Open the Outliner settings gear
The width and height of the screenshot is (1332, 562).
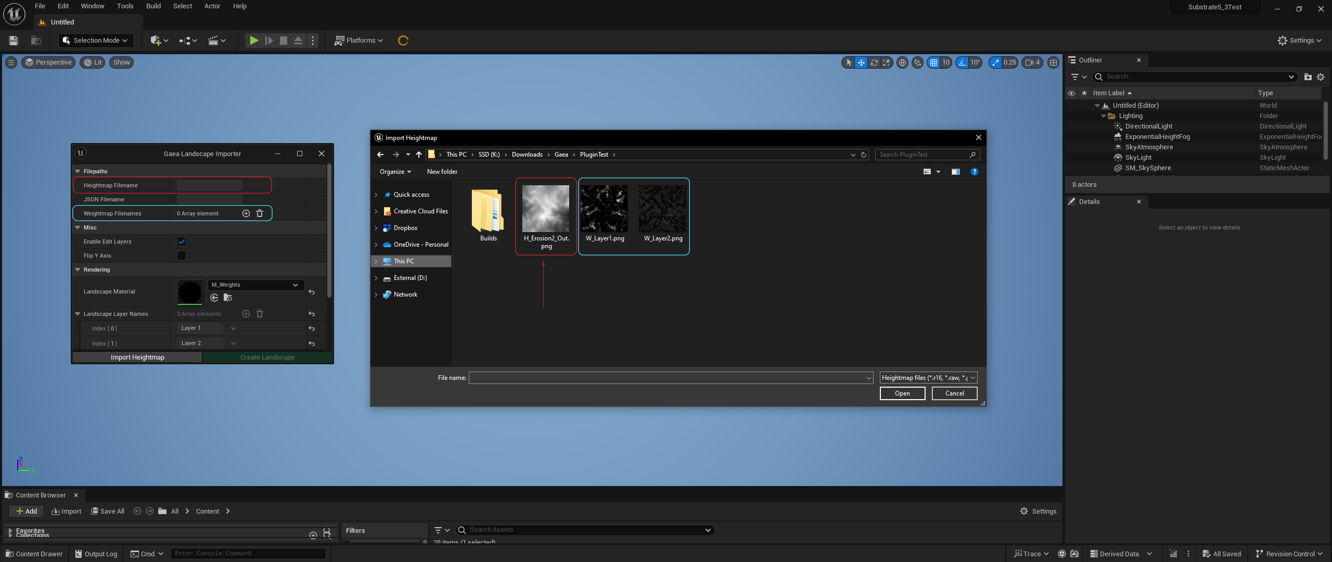(x=1321, y=77)
